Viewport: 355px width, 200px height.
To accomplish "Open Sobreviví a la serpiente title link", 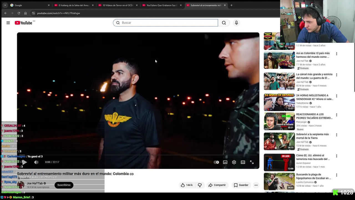I will point(312,136).
